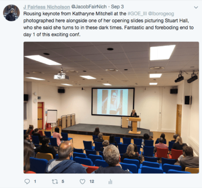Open the Sep 3 tweet timestamp
The height and width of the screenshot is (188, 202).
[117, 7]
